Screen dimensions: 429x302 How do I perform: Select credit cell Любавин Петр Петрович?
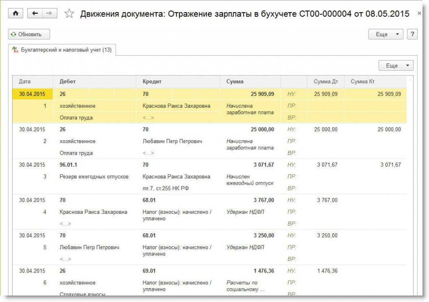pyautogui.click(x=172, y=141)
